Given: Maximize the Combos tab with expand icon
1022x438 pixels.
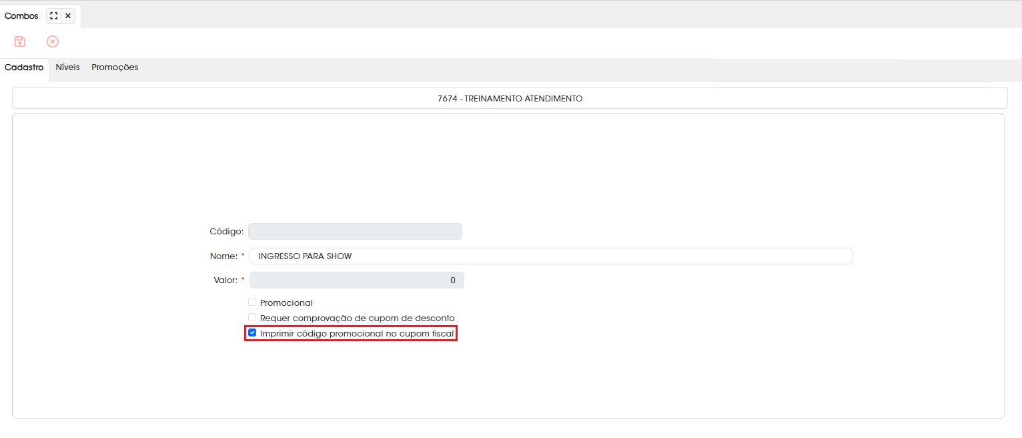Looking at the screenshot, I should (x=54, y=15).
